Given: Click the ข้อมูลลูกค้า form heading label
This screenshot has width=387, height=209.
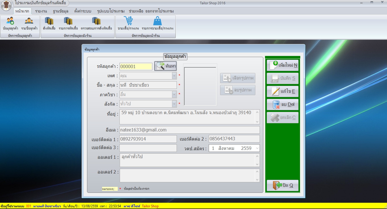Looking at the screenshot, I should coord(175,57).
